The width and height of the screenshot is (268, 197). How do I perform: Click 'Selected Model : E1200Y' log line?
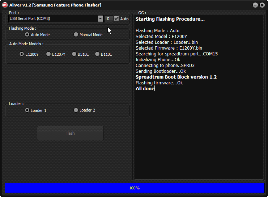pyautogui.click(x=161, y=37)
